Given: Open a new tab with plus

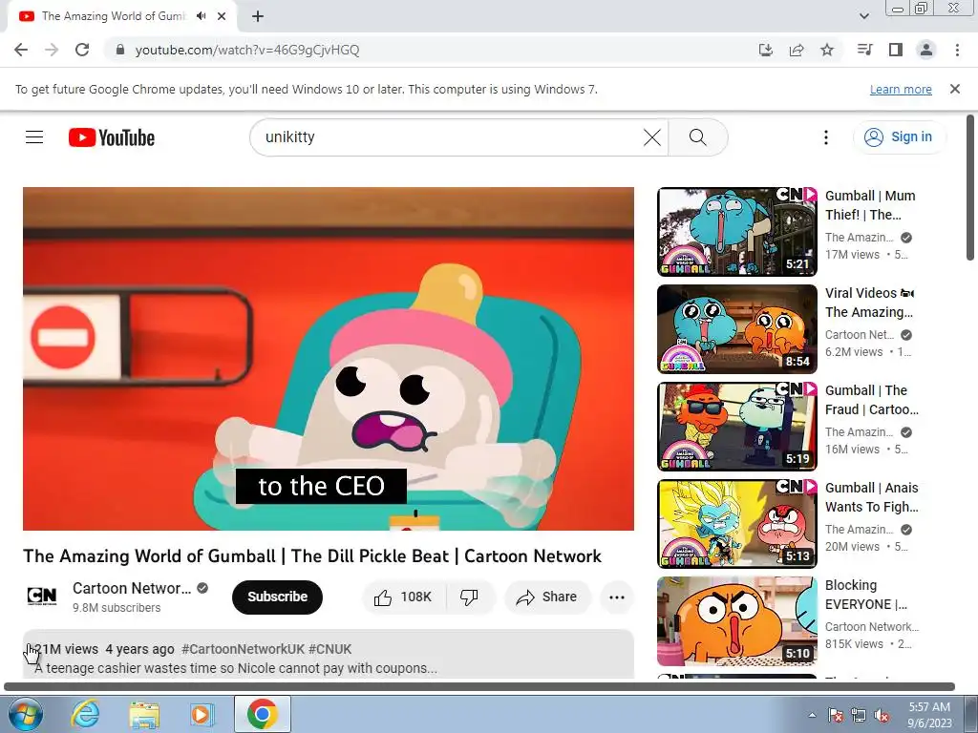Looking at the screenshot, I should coord(258,16).
